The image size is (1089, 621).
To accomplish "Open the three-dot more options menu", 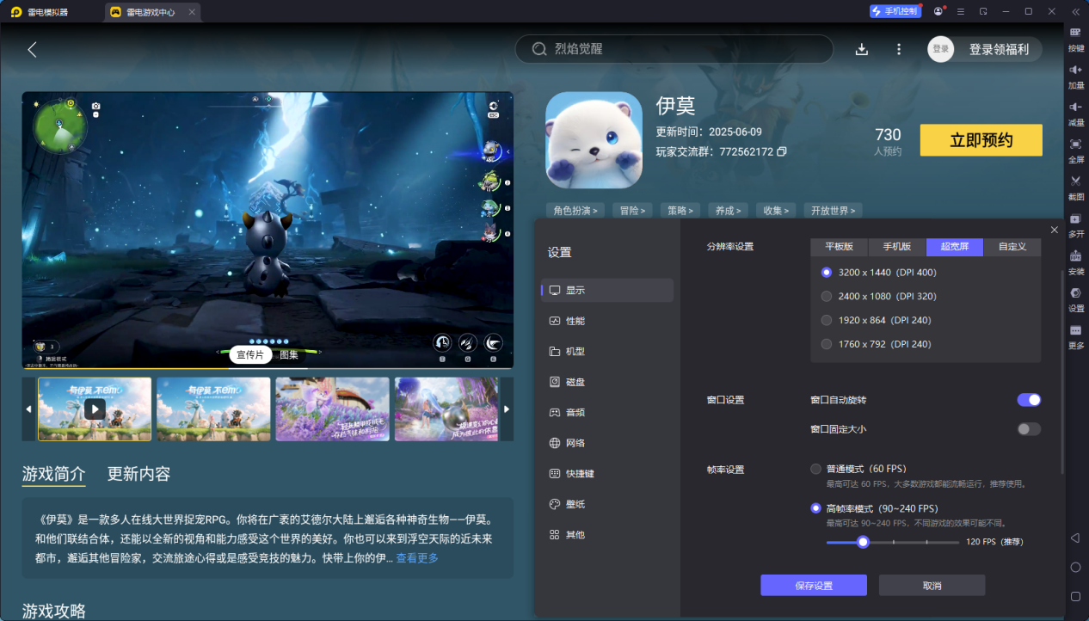I will (x=899, y=50).
